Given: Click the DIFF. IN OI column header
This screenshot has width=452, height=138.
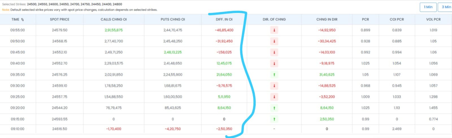Looking at the screenshot, I should pyautogui.click(x=224, y=19).
